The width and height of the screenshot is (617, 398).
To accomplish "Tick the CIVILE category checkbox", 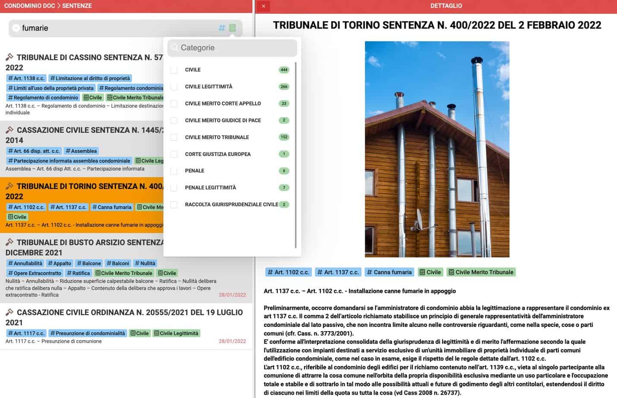I will (174, 70).
